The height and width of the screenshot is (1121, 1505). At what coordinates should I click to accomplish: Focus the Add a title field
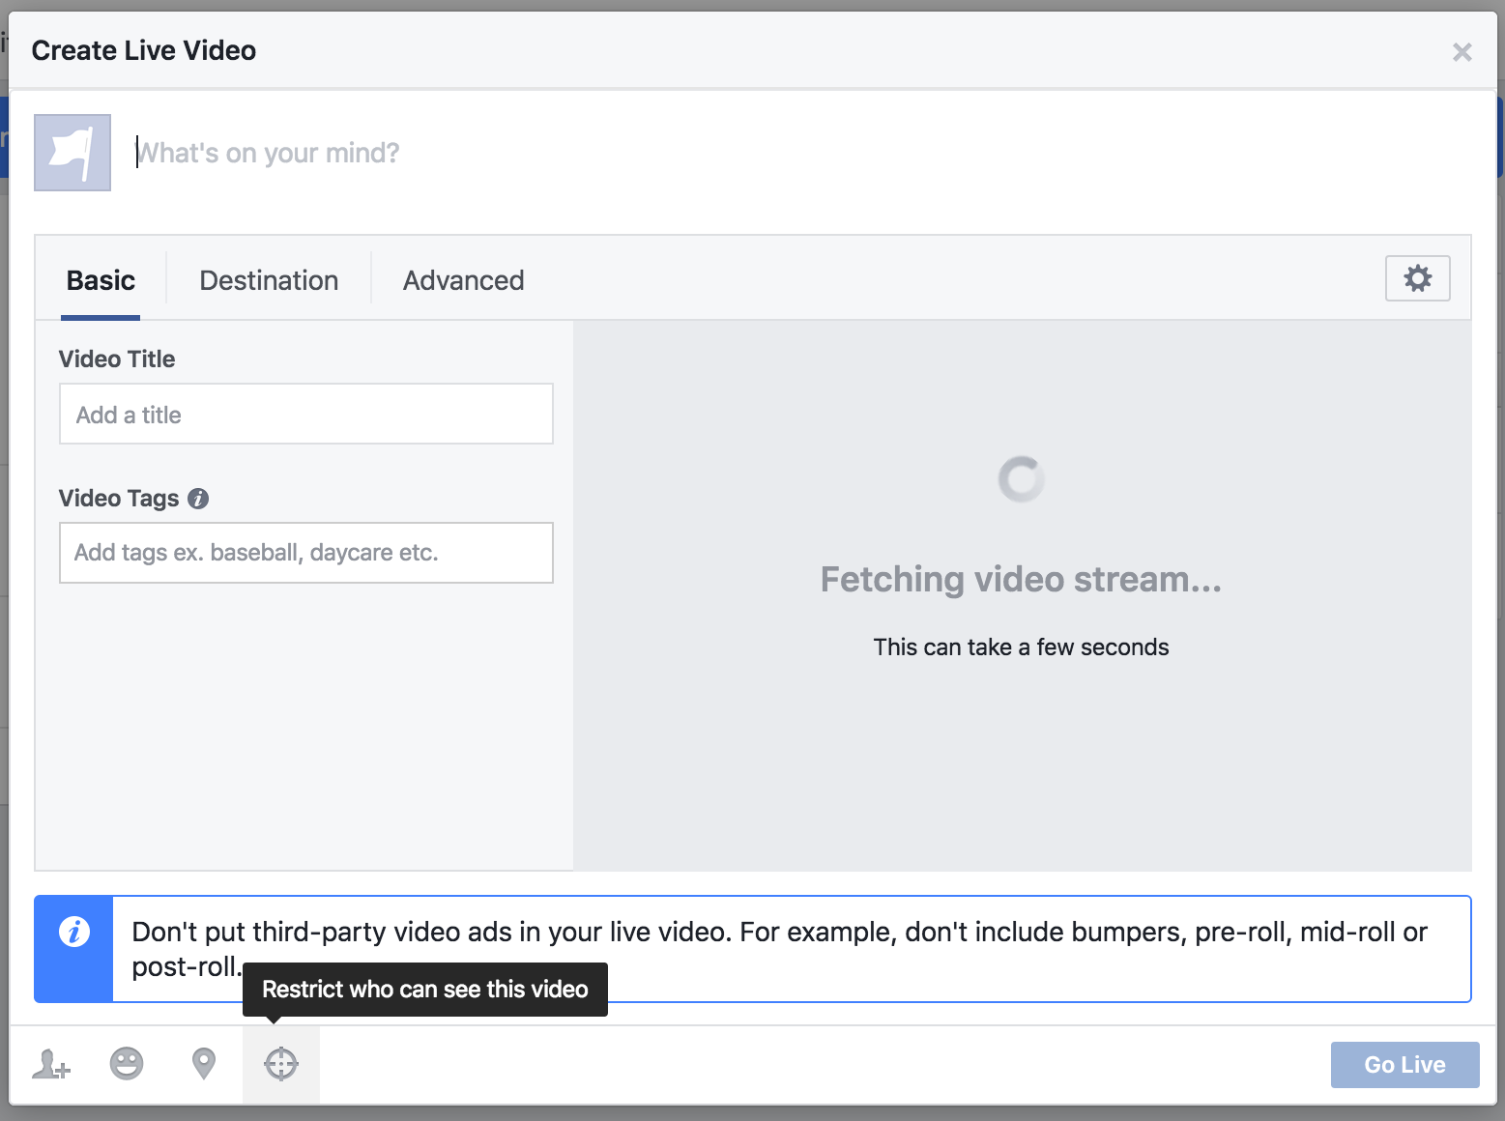point(305,414)
